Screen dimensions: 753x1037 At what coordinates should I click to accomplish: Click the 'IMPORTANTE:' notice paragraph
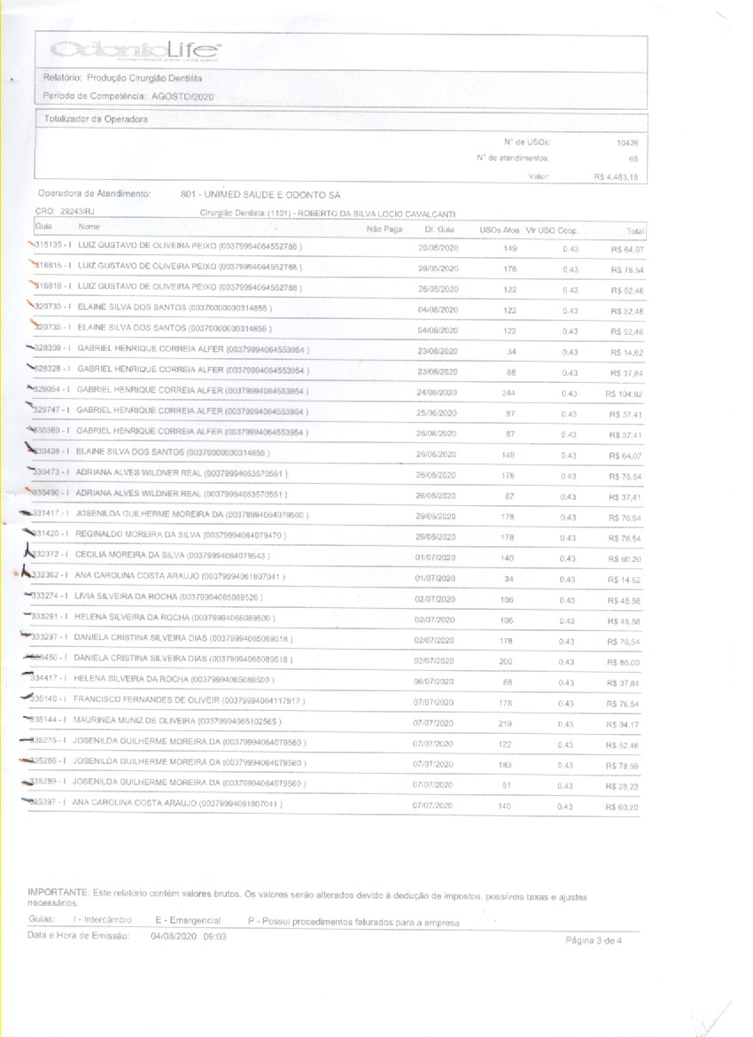pyautogui.click(x=307, y=898)
